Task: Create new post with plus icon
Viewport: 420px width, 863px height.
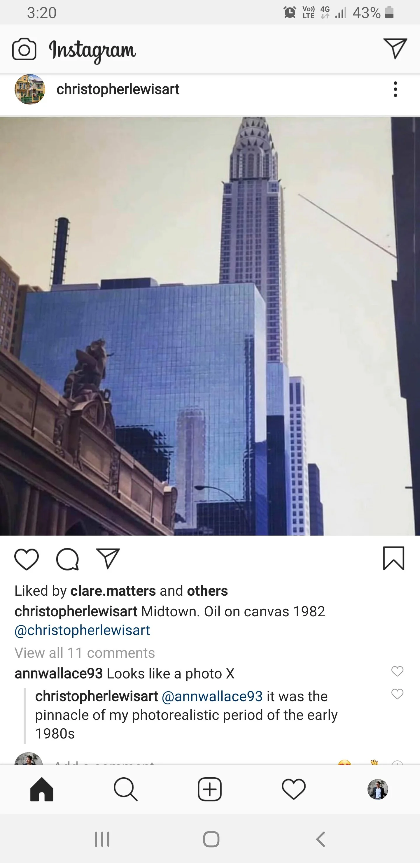Action: [210, 789]
